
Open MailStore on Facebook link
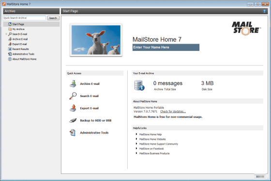[x=151, y=148]
